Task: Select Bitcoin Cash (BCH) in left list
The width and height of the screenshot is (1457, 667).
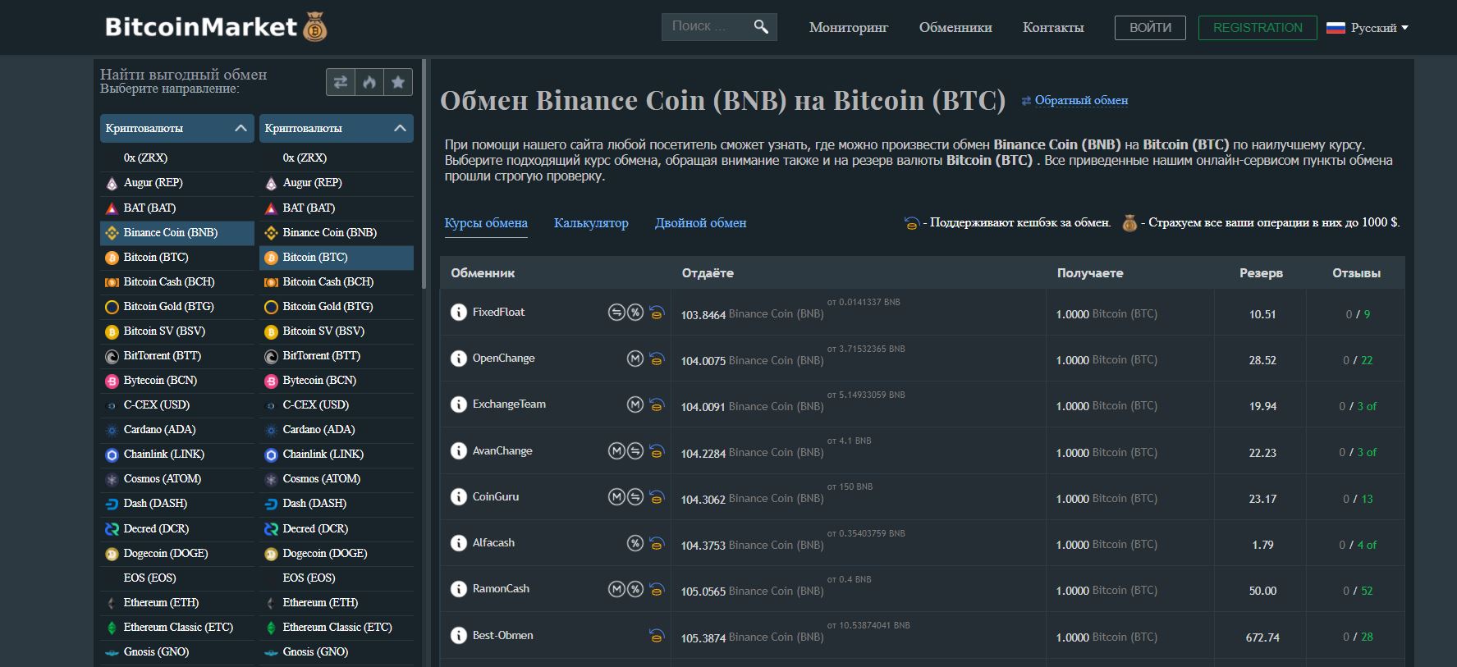Action: (x=177, y=281)
